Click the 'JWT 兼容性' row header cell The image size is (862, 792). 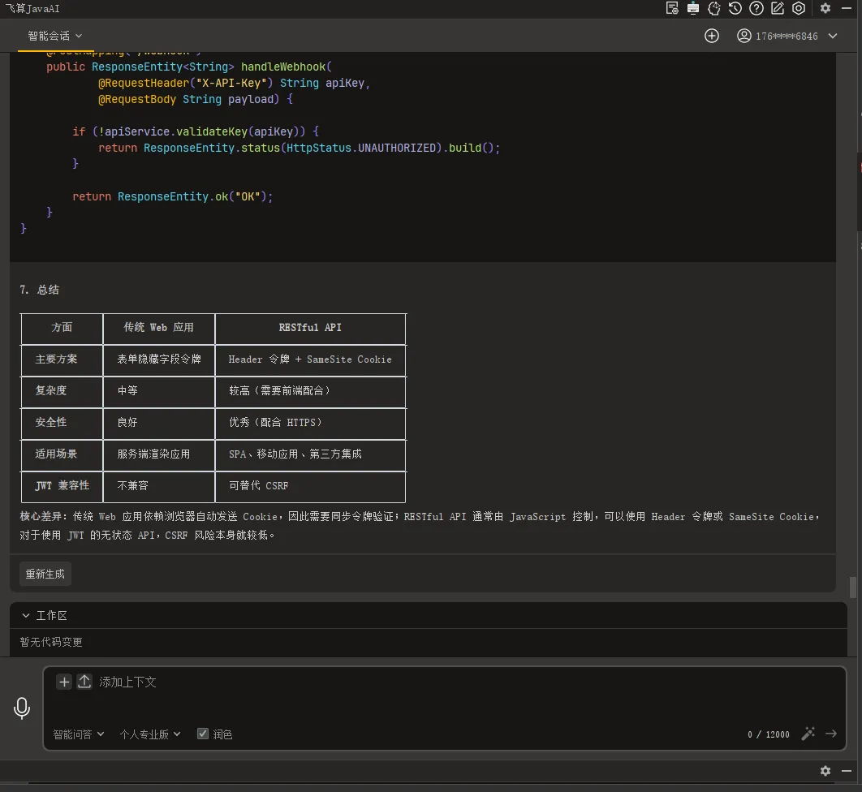click(x=62, y=486)
